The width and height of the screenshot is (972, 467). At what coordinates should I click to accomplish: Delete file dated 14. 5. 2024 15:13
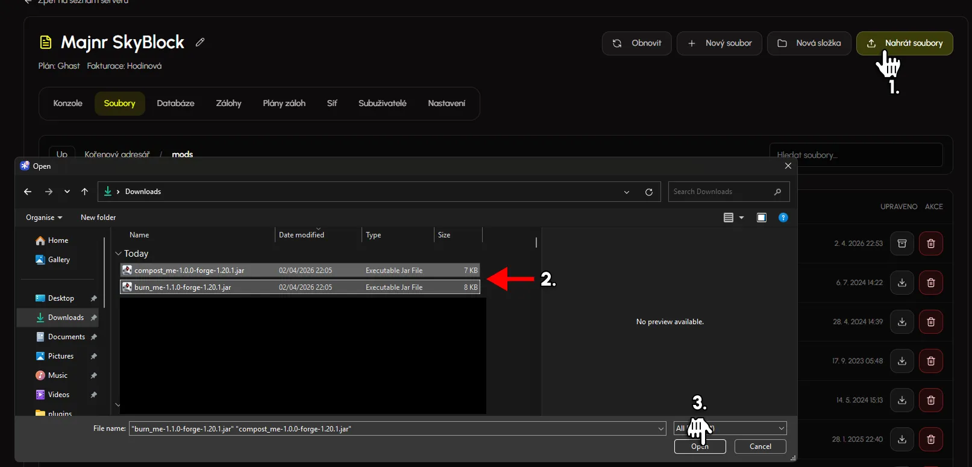(931, 400)
